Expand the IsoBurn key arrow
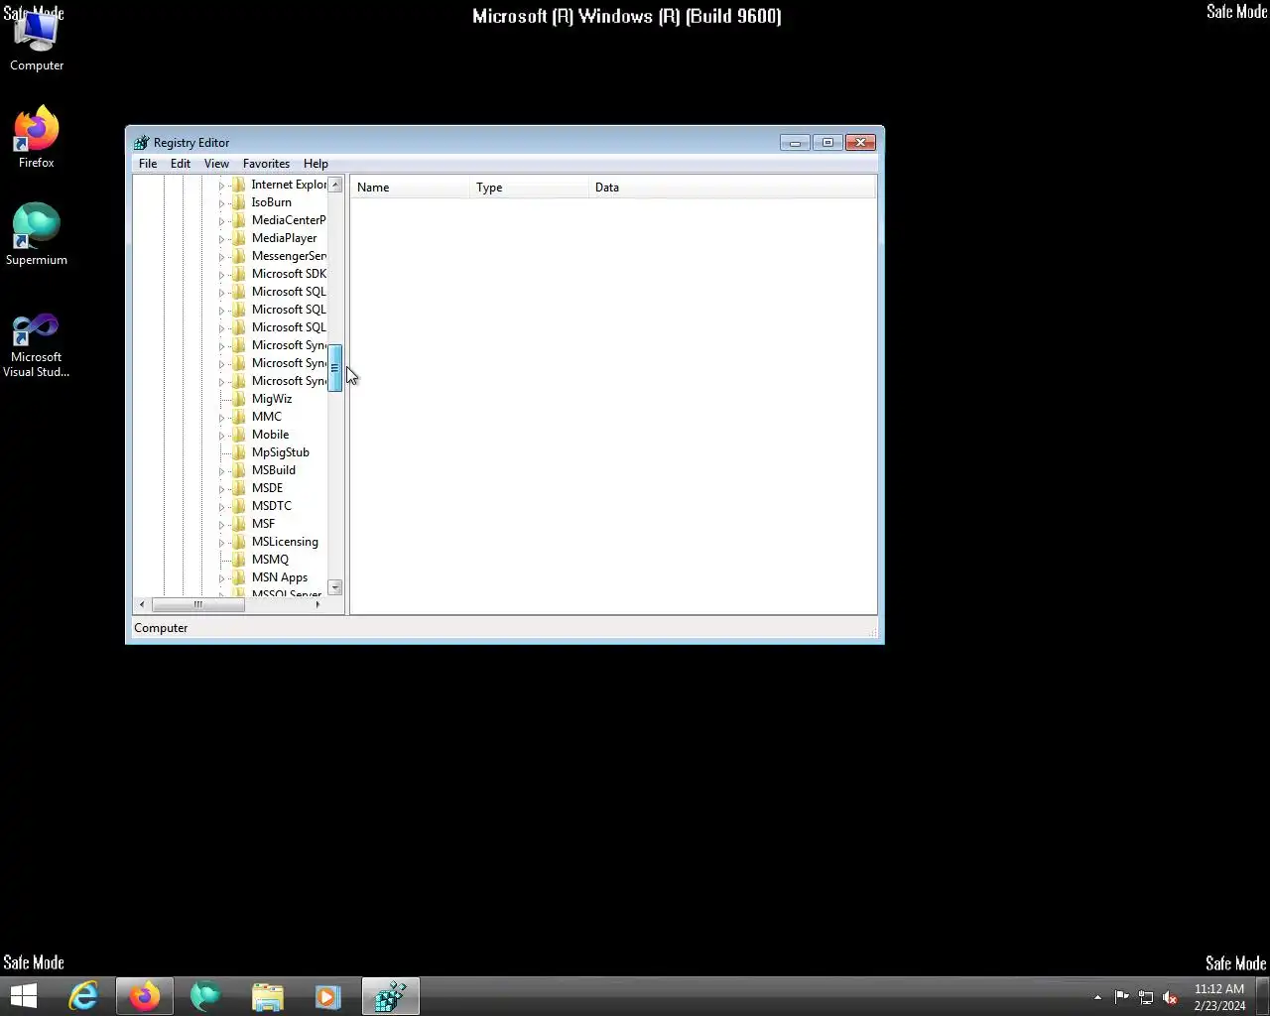The height and width of the screenshot is (1016, 1270). click(x=221, y=203)
